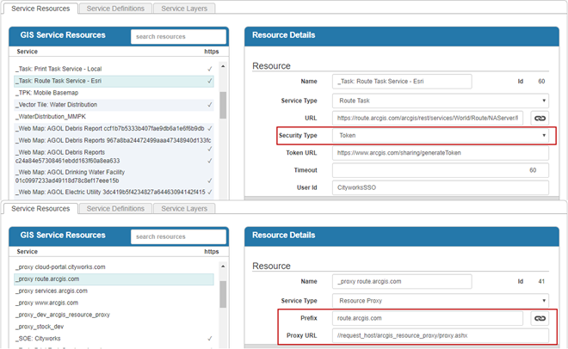Click into the Token URL field
The image size is (568, 349).
439,153
